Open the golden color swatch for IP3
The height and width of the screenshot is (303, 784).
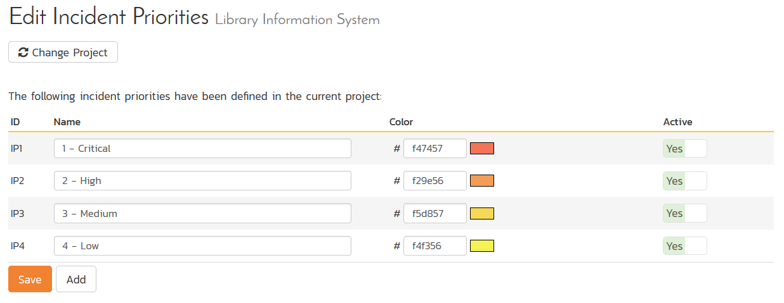tap(481, 213)
